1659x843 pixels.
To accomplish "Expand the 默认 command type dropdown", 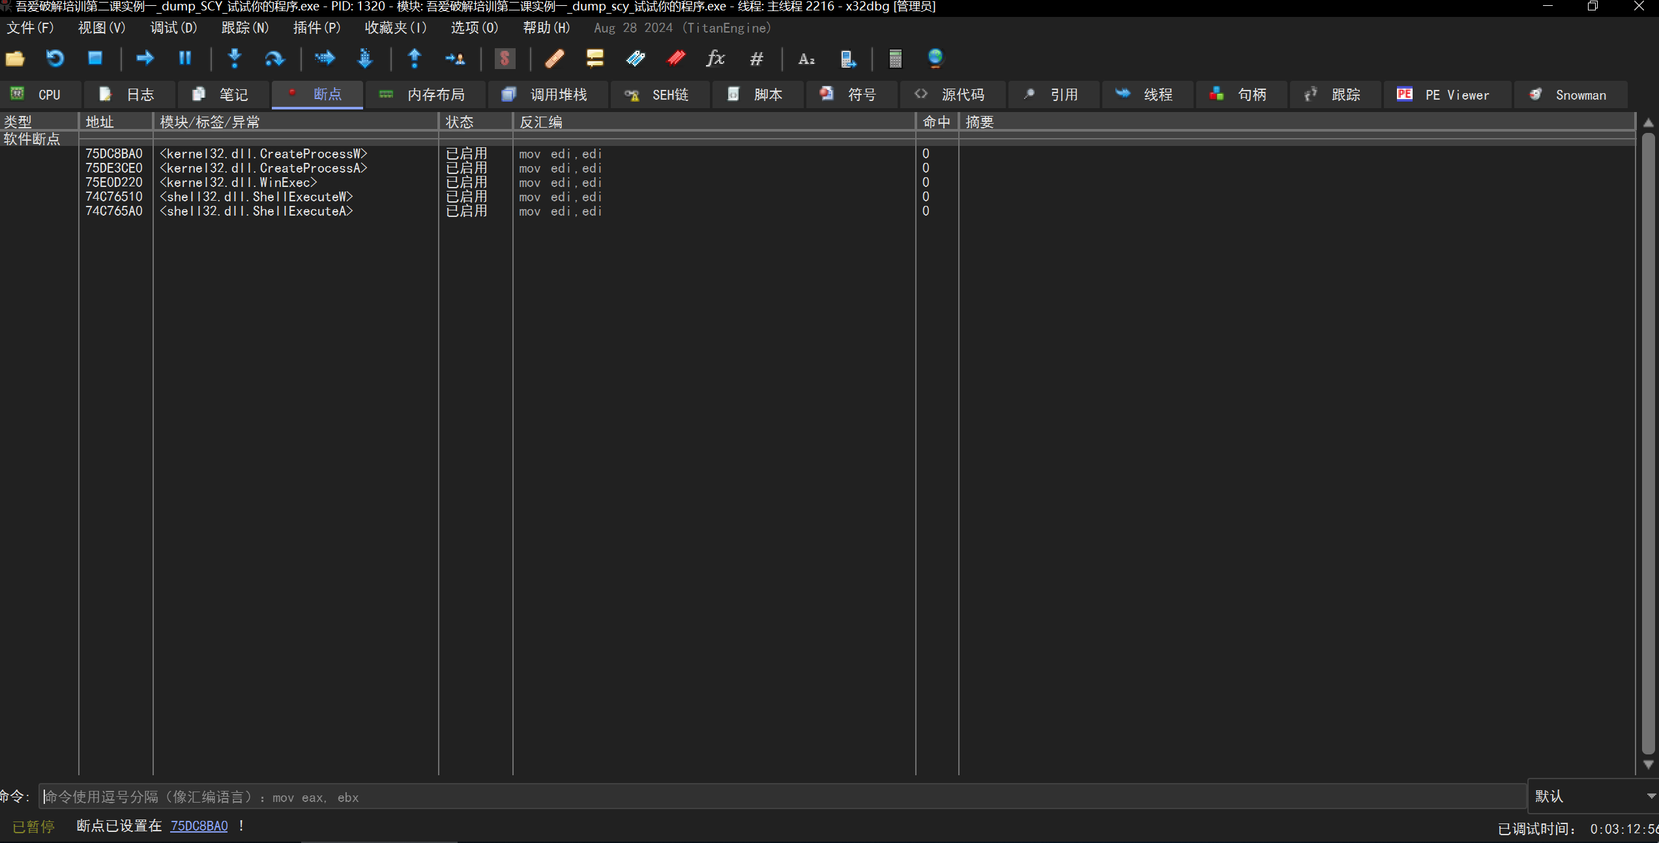I will [x=1593, y=796].
